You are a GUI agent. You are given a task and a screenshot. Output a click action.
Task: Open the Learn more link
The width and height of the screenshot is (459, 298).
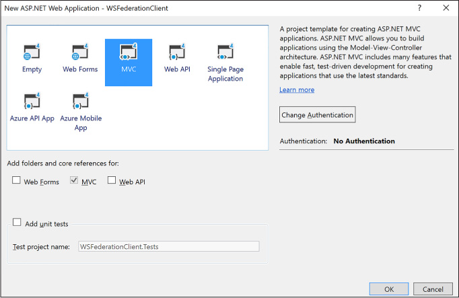point(297,89)
